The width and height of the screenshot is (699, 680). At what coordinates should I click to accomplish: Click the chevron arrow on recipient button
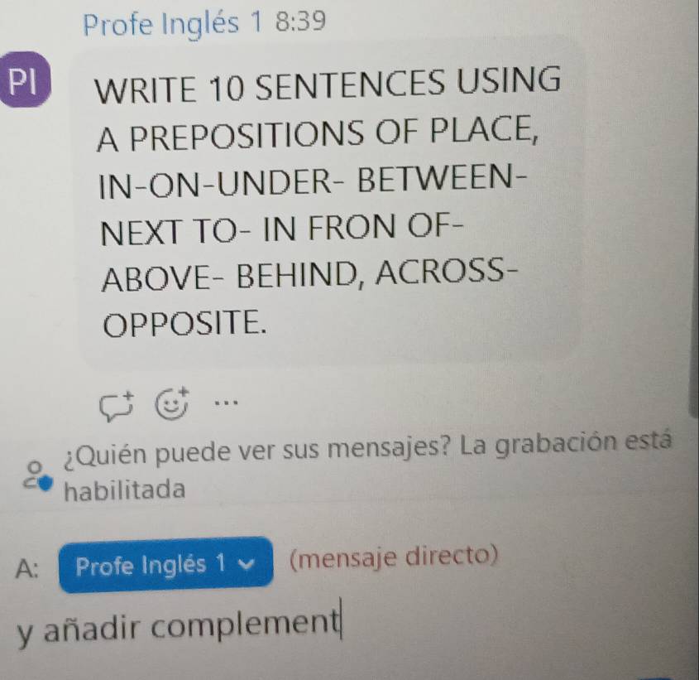pos(246,564)
